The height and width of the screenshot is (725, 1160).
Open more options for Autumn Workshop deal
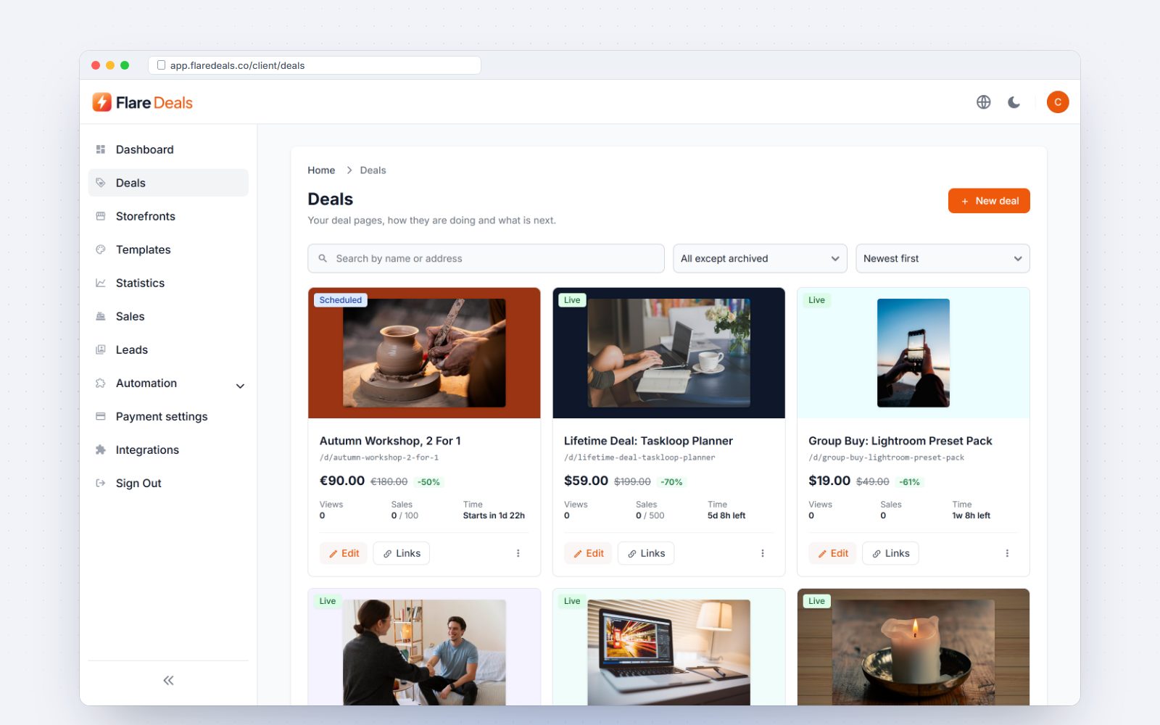point(518,553)
